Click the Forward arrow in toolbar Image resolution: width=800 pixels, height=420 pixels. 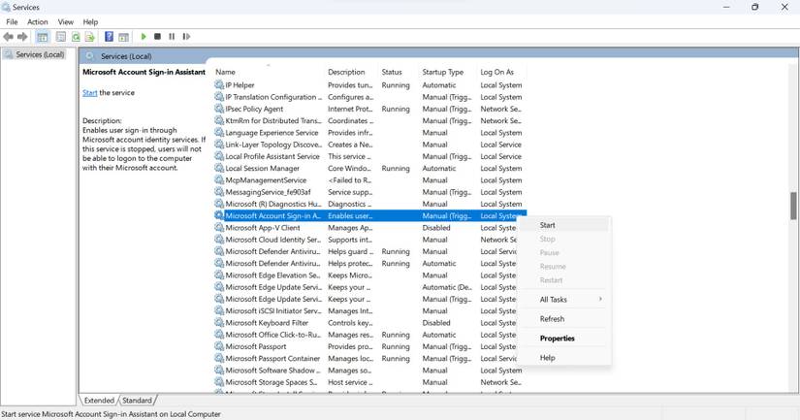coord(22,37)
